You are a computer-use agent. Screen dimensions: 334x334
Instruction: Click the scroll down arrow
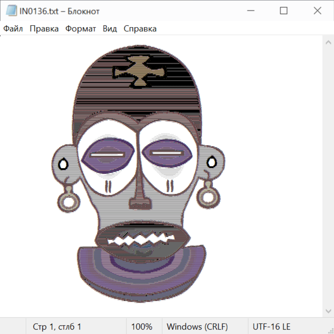tap(328, 311)
